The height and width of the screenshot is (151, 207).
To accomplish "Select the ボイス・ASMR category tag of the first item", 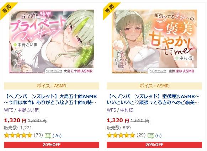I will coord(52,86).
